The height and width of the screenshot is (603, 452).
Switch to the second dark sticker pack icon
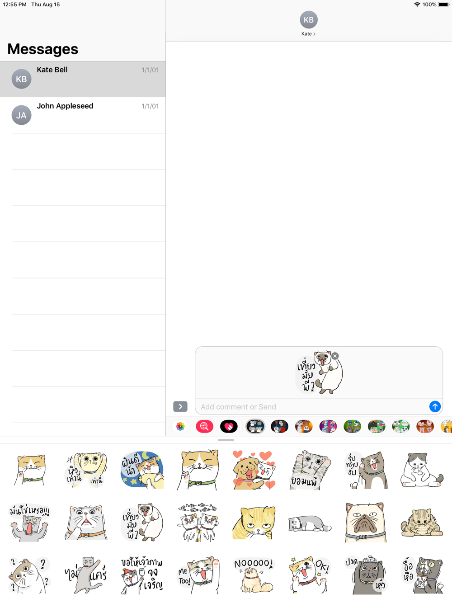[x=279, y=426]
